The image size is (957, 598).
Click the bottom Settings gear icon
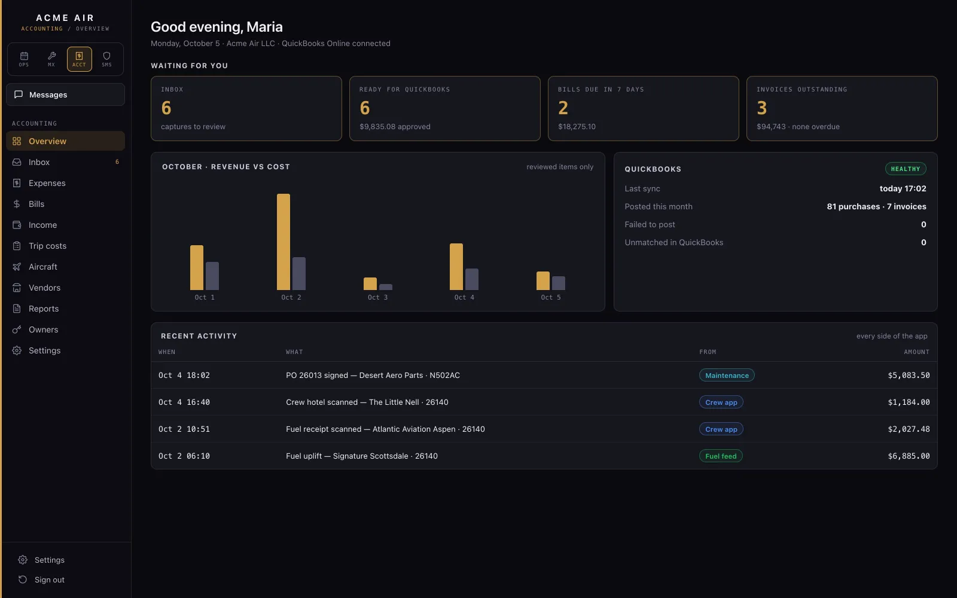23,560
